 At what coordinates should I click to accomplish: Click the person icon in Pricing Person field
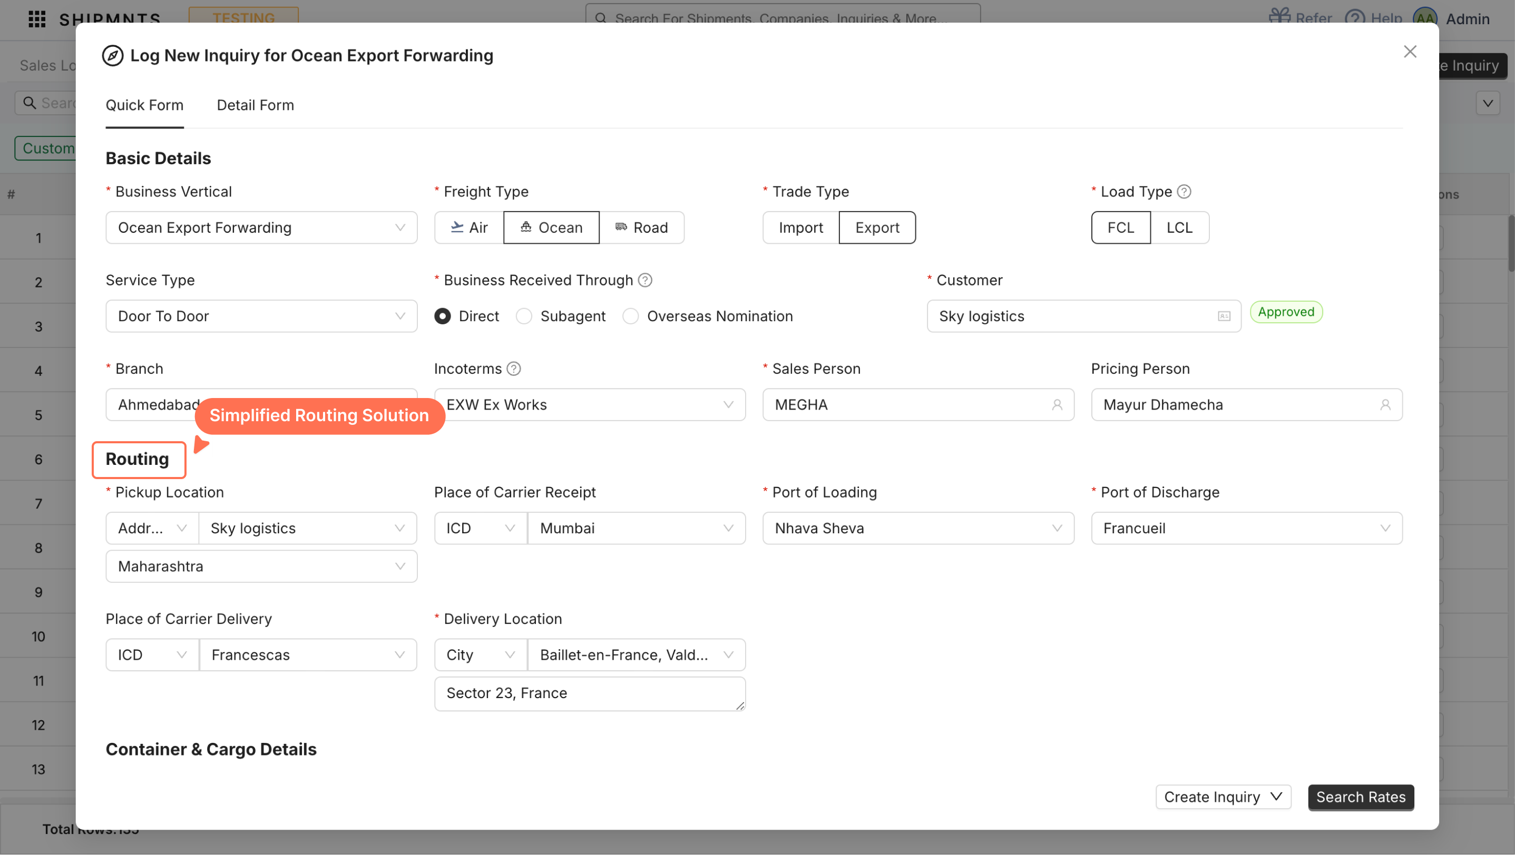point(1385,405)
